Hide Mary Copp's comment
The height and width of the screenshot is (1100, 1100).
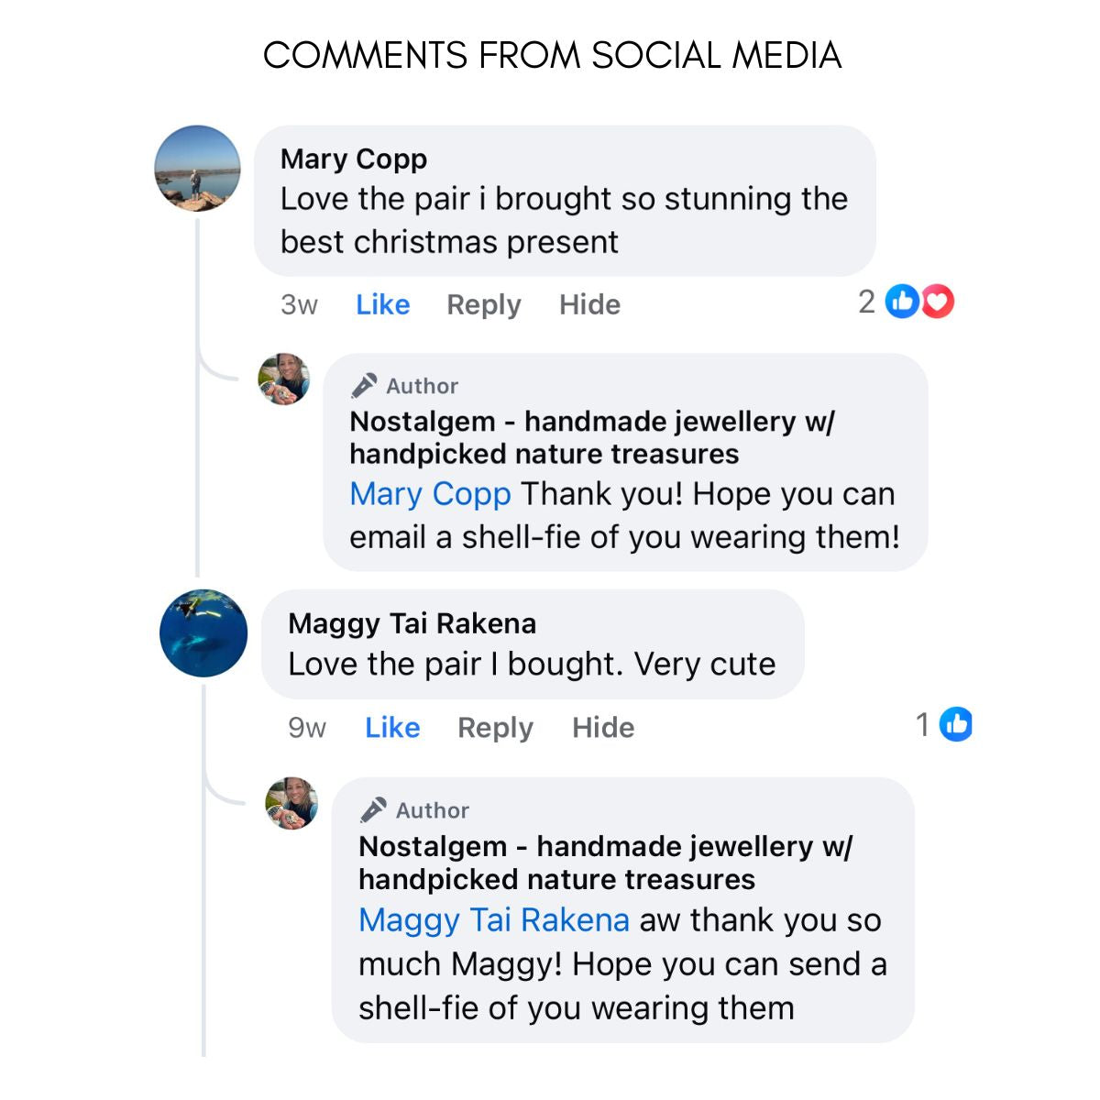pos(589,304)
